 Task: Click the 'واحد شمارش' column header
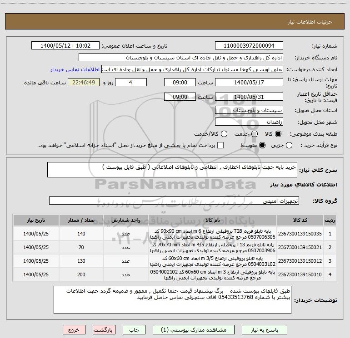pos(126,220)
